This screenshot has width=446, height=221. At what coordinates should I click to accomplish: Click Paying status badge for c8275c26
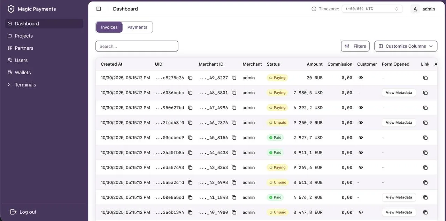(277, 78)
